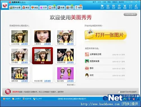Select the highlighted 原图 thumbnail
Screen dimensions: 141x107
[42, 55]
